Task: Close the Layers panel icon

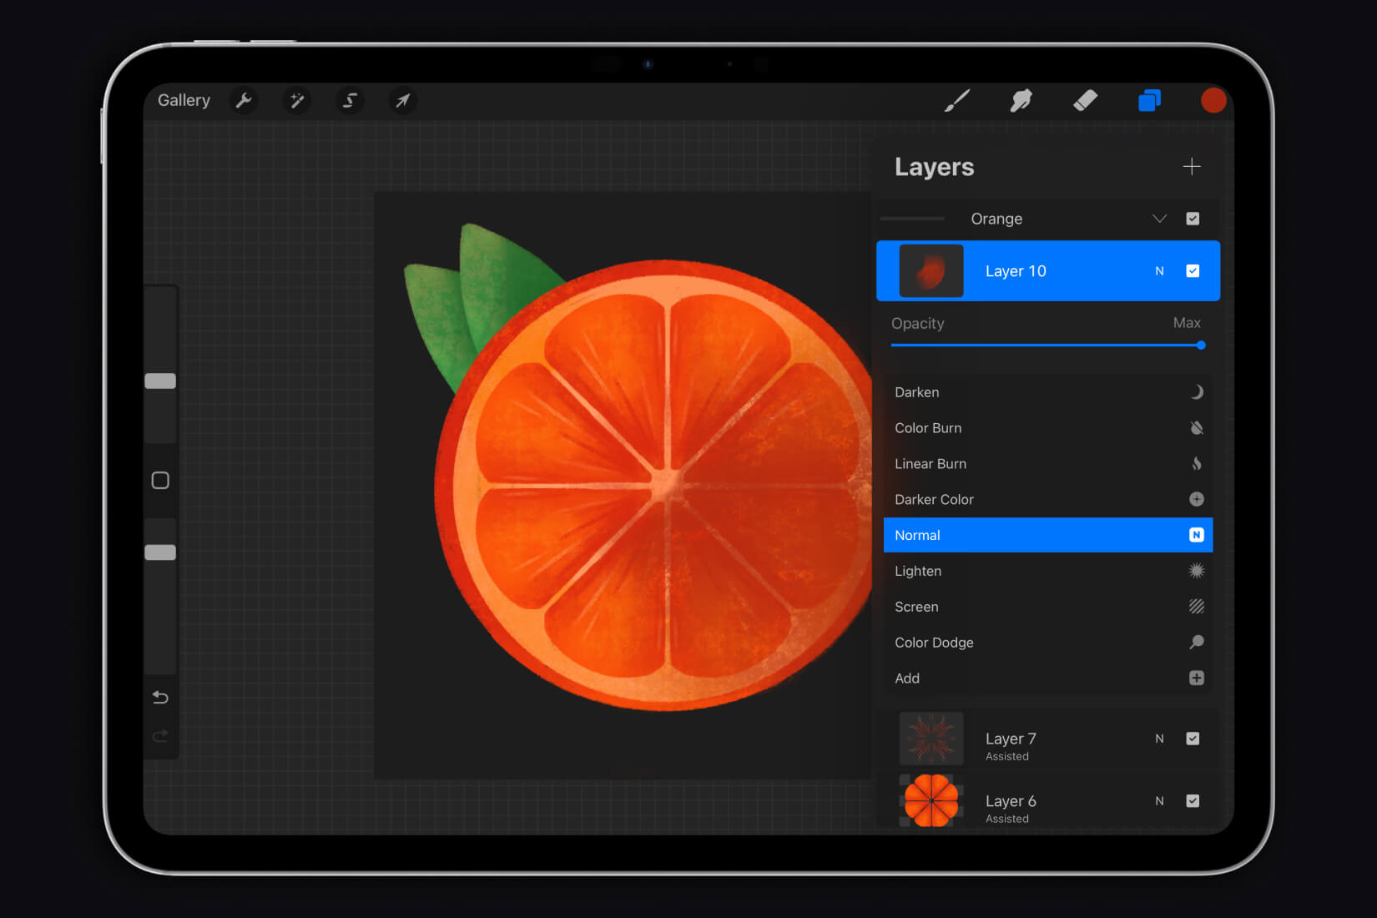Action: (x=1149, y=101)
